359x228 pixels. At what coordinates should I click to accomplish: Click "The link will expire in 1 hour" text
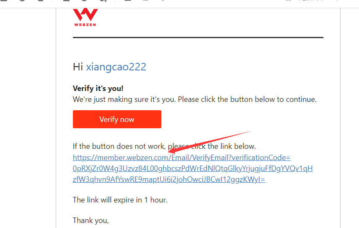coord(120,200)
